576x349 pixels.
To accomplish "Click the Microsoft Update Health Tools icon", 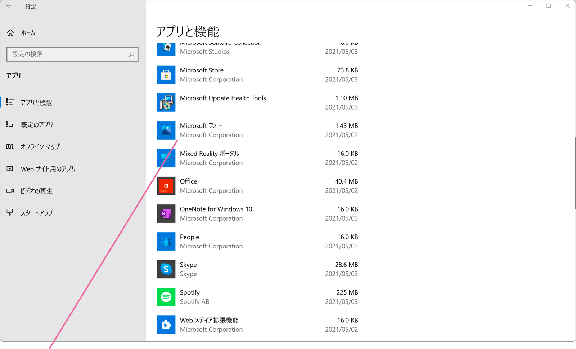I will click(x=166, y=102).
